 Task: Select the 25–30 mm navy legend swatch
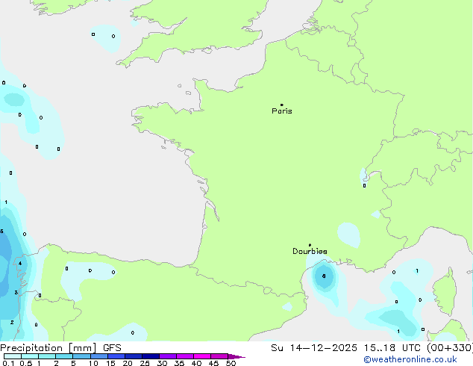150,356
